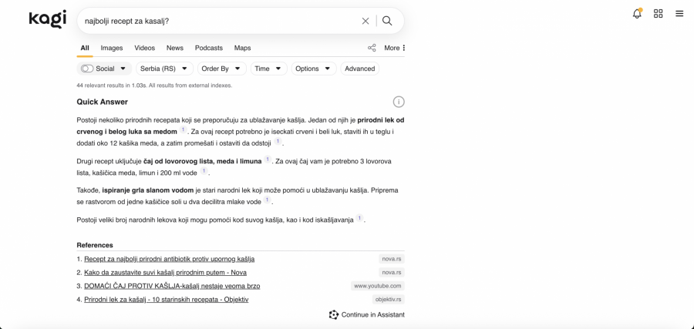This screenshot has height=329, width=694.
Task: Expand the Social lens dropdown arrow
Action: point(123,69)
